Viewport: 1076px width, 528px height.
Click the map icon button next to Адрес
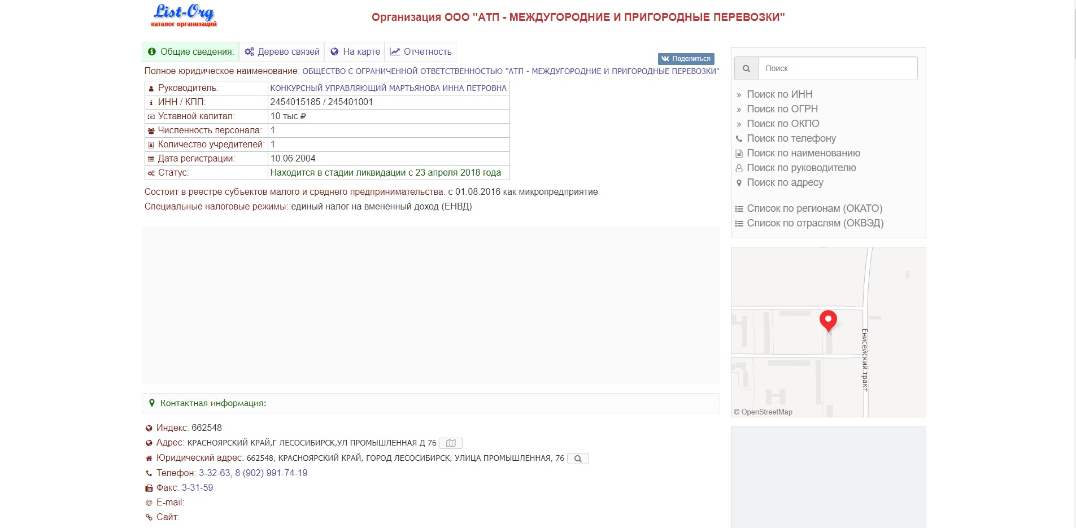coord(451,443)
